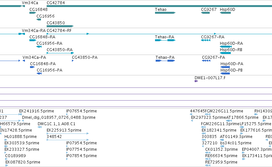Select the 348542 feature line

tap(68, 140)
